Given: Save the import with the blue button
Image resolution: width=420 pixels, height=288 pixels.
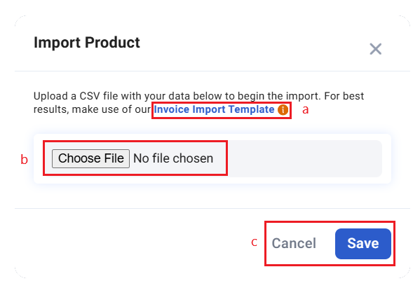Looking at the screenshot, I should (363, 244).
